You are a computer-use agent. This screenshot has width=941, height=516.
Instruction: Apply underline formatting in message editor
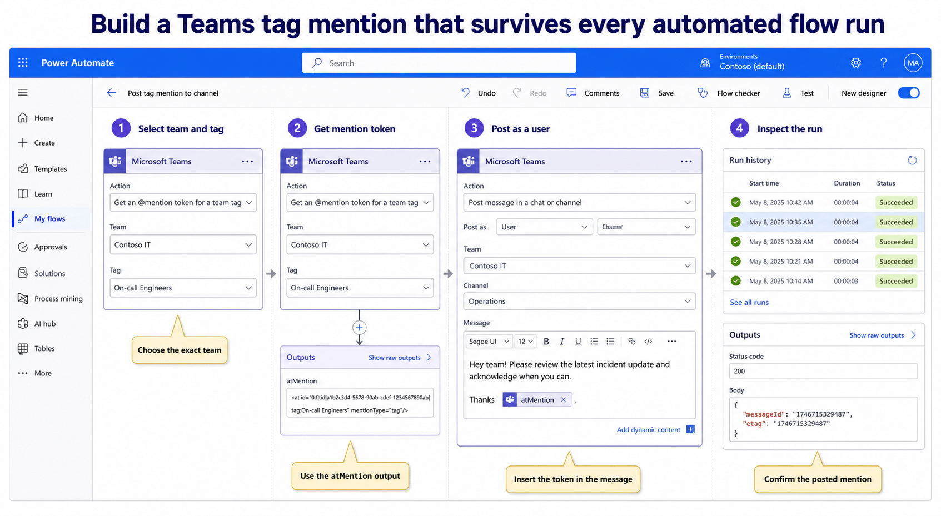click(578, 342)
